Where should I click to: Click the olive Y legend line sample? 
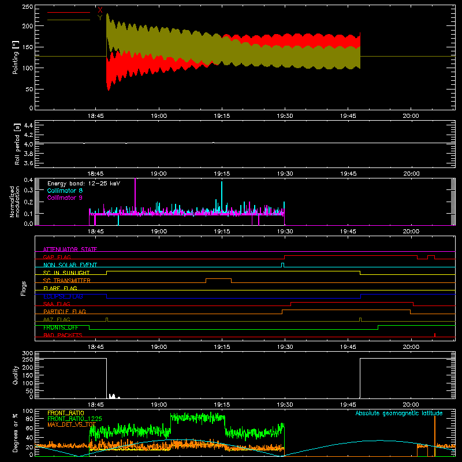(x=69, y=20)
